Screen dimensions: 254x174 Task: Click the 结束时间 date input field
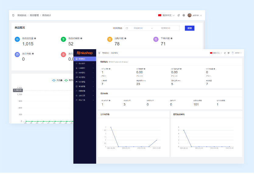click(165, 28)
